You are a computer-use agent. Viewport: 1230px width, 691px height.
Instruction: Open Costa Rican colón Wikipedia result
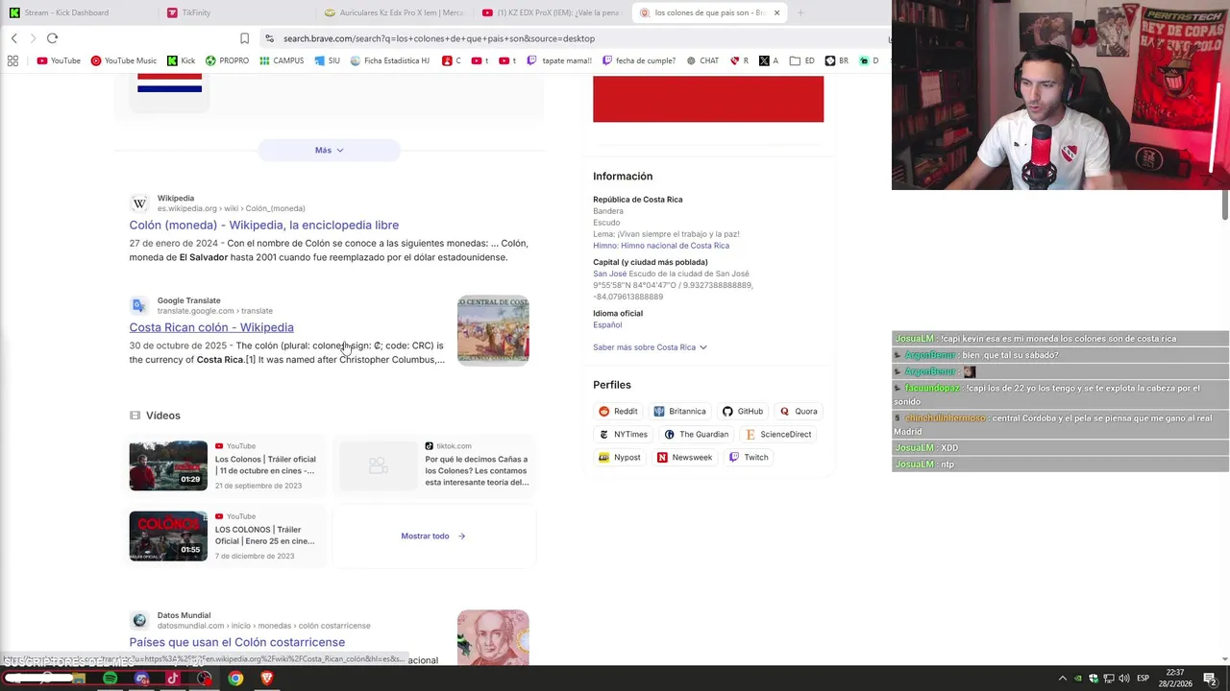pyautogui.click(x=211, y=327)
